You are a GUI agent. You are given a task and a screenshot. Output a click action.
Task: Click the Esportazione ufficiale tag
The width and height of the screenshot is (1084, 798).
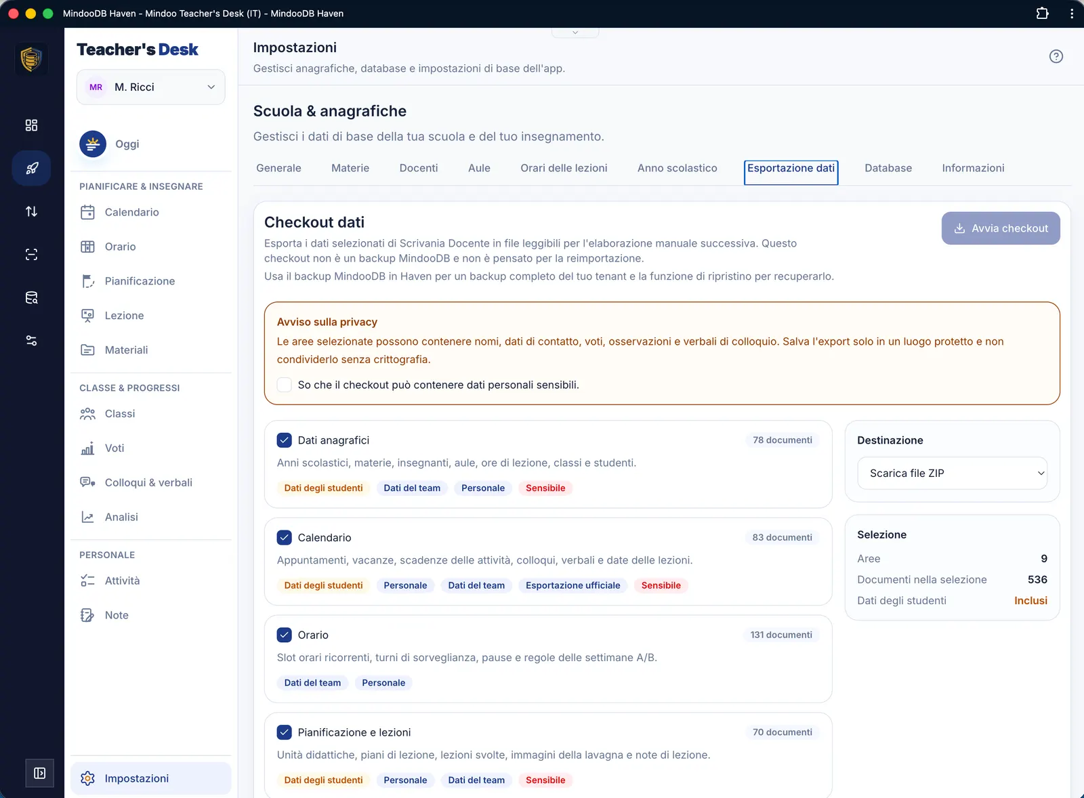click(573, 585)
